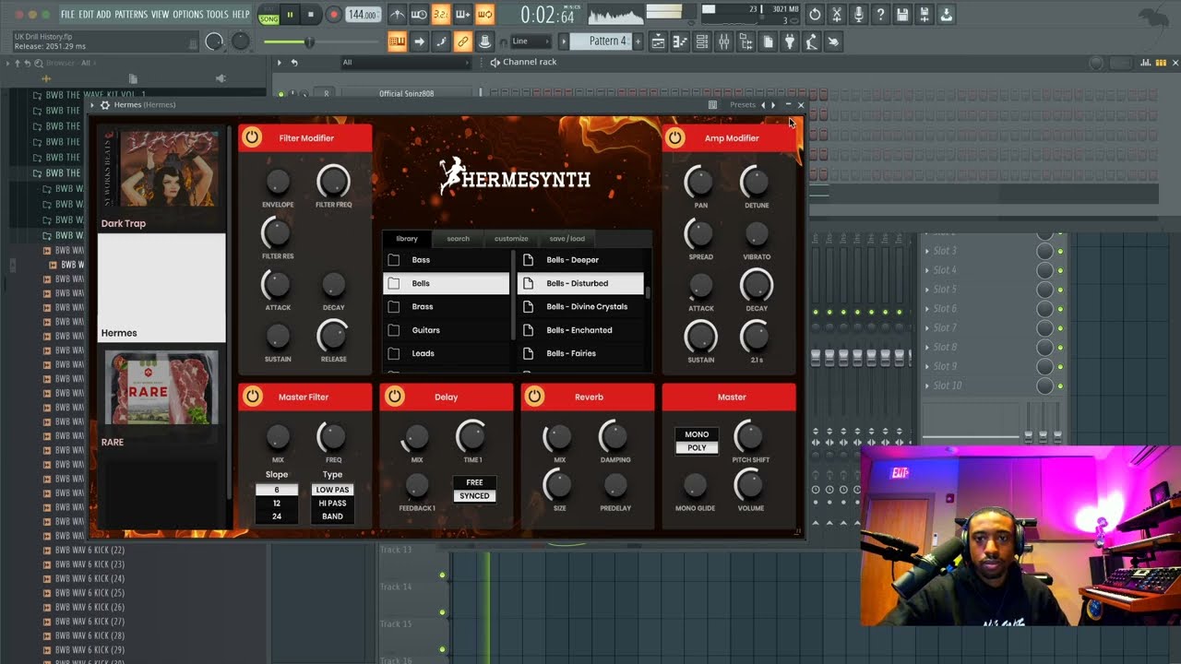Open the Playlist view icon
This screenshot has height=664, width=1181.
pos(658,41)
